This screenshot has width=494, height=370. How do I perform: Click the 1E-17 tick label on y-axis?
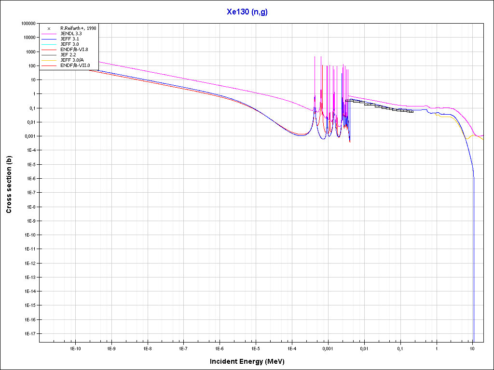29,333
